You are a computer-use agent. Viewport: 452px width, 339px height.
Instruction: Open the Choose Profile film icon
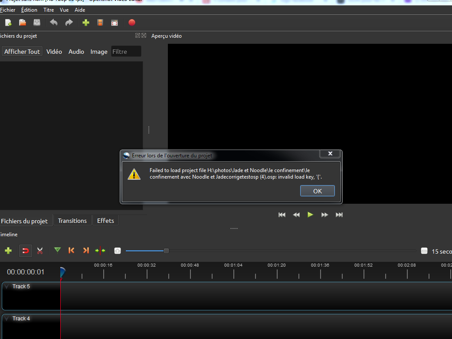click(100, 23)
